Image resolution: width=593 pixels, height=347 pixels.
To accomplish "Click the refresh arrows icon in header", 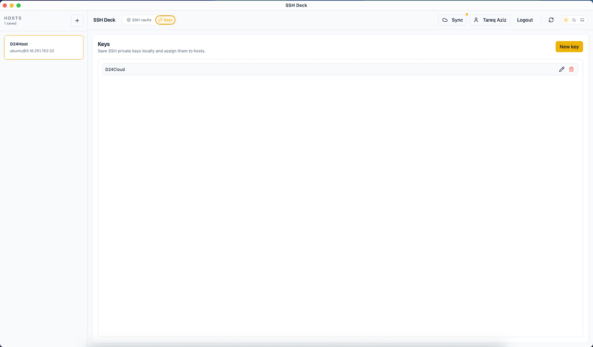I will point(551,20).
